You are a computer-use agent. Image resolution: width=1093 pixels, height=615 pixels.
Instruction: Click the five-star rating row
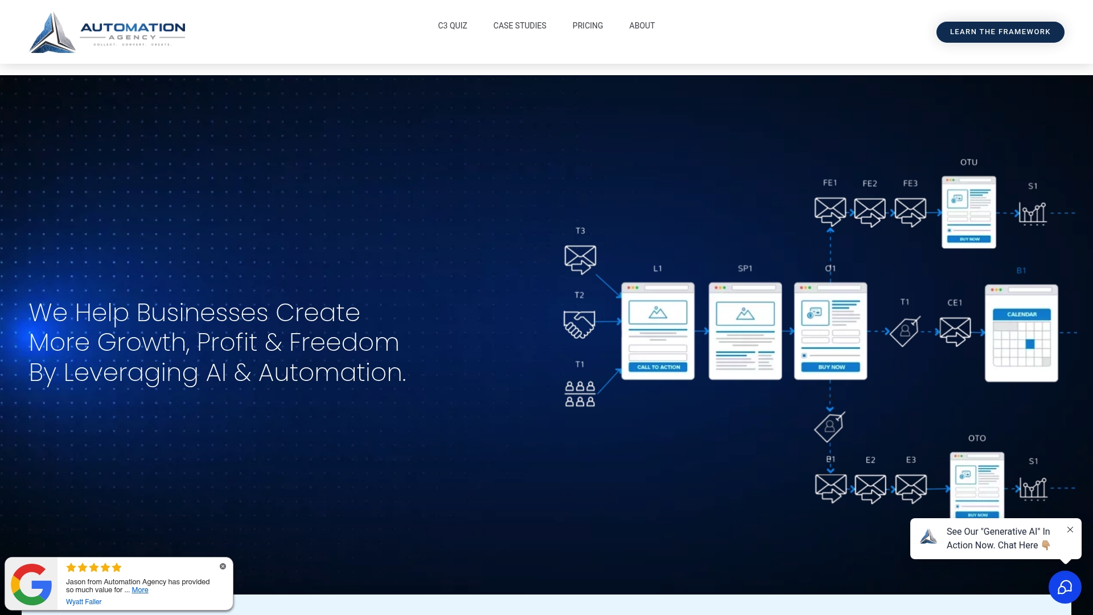94,568
